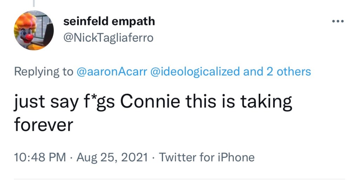
Task: Open the three-dot more options menu
Action: pos(338,21)
